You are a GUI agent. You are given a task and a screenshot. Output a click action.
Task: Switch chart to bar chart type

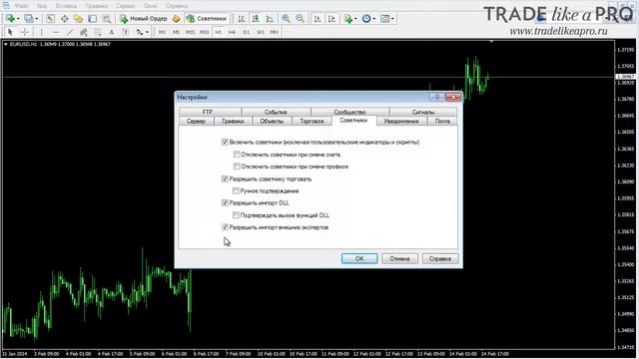point(242,19)
